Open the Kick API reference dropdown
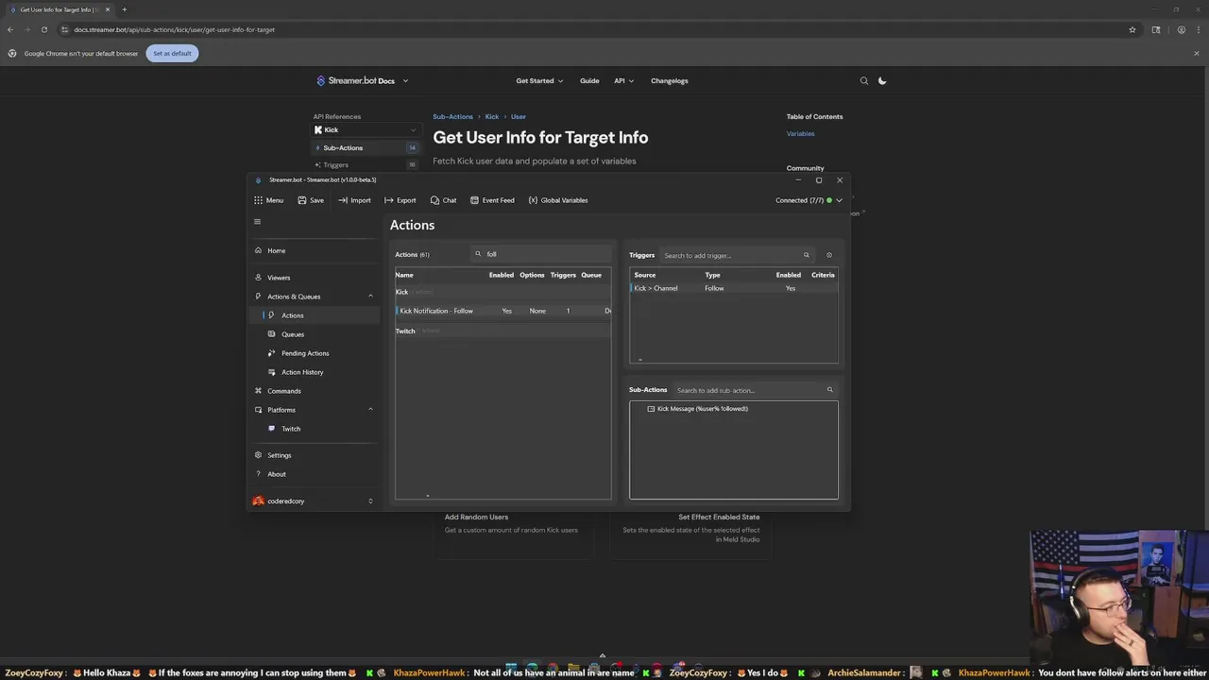The image size is (1209, 680). point(366,130)
